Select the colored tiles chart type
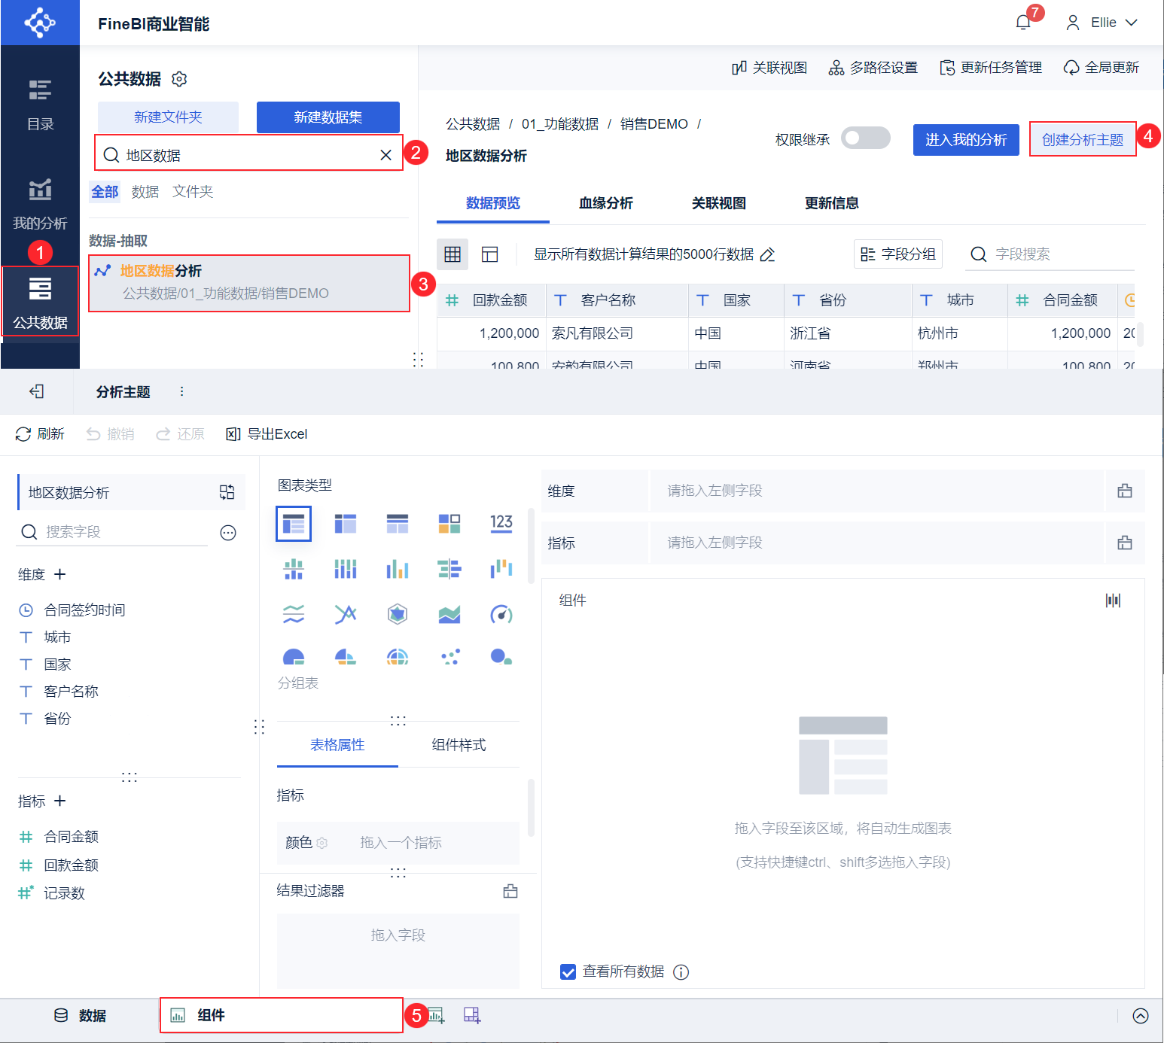Image resolution: width=1164 pixels, height=1043 pixels. point(449,524)
